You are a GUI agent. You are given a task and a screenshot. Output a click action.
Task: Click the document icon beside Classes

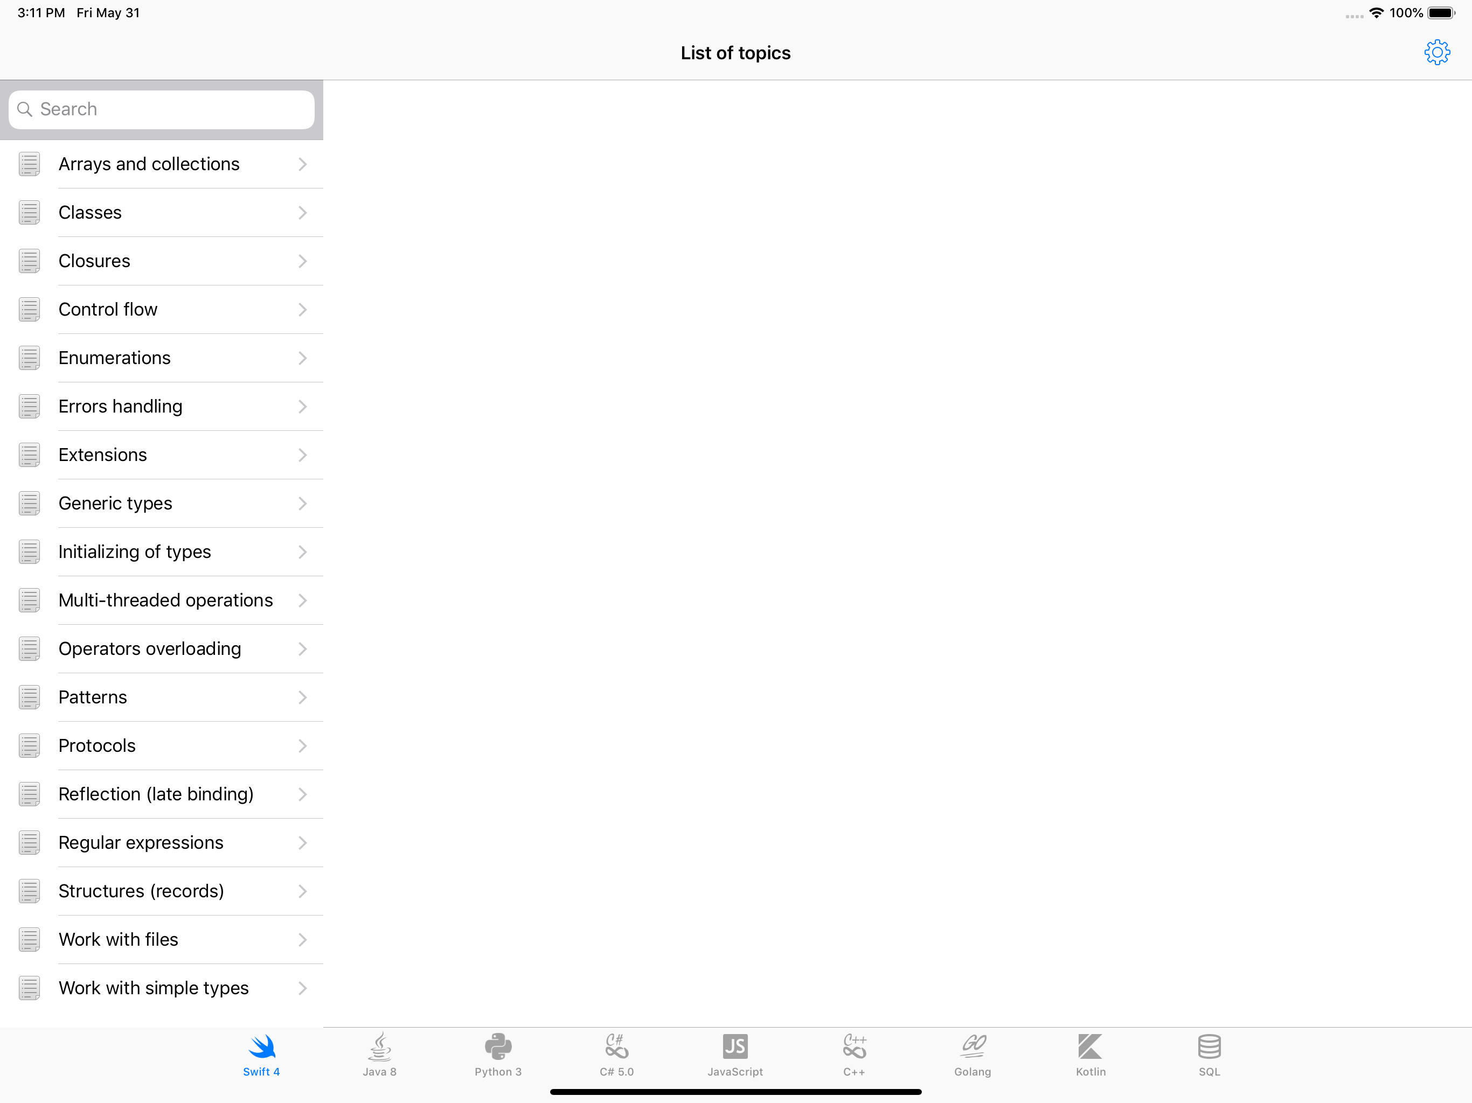pyautogui.click(x=29, y=213)
